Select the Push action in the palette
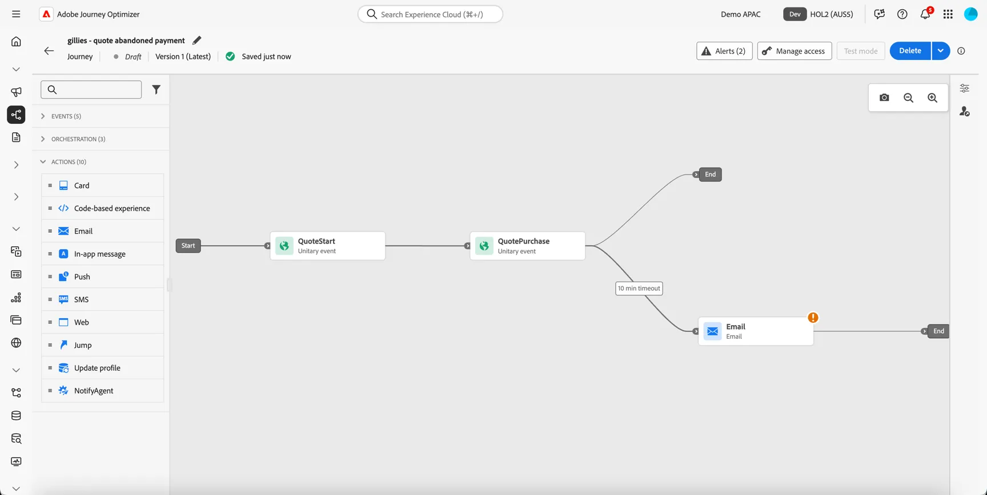 [x=103, y=277]
